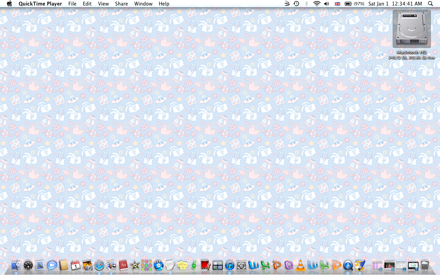Launch iTunes from the Dock
The image size is (440, 275).
229,265
